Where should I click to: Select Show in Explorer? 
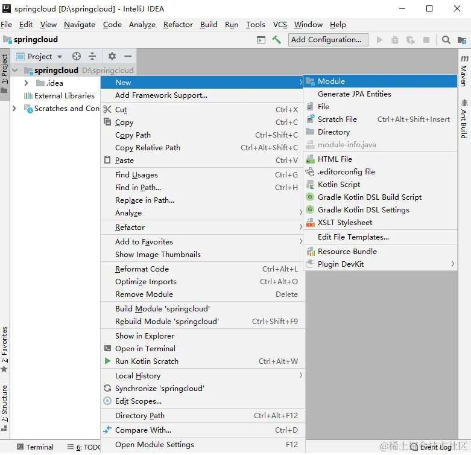[202, 336]
